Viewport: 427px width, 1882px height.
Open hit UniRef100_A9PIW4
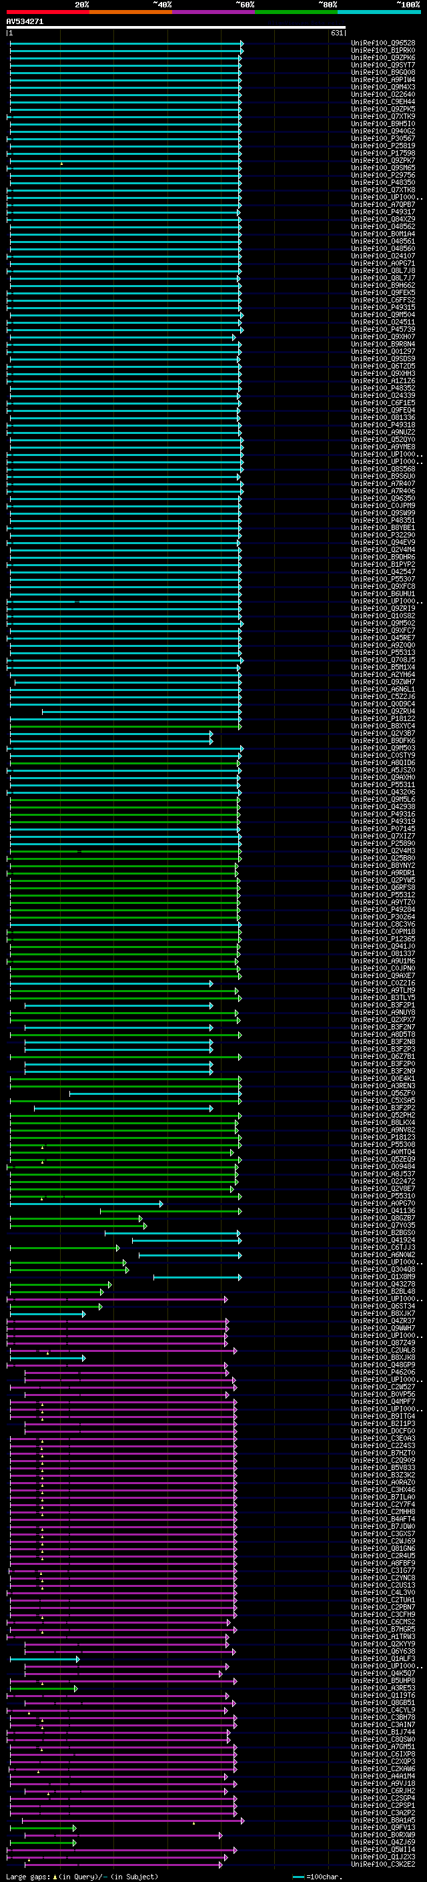click(383, 79)
